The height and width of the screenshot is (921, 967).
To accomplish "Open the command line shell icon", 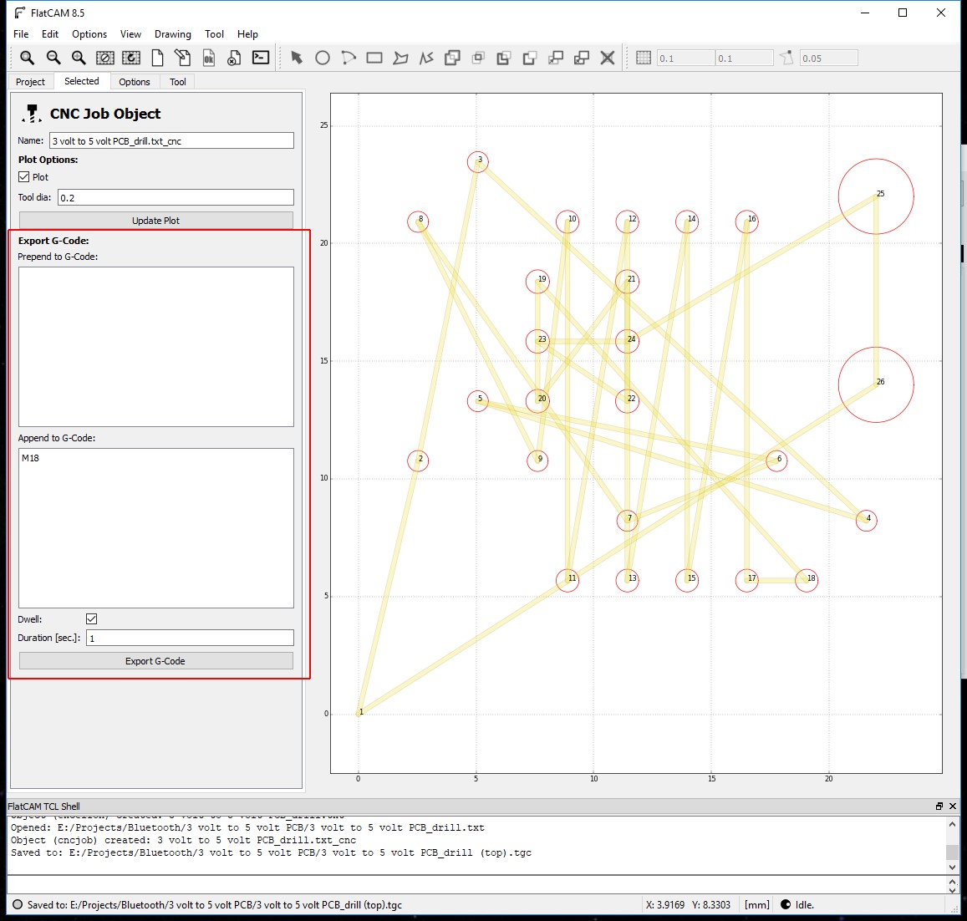I will tap(261, 58).
